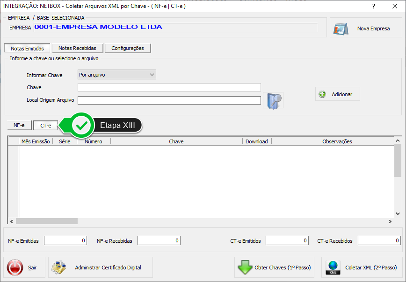The image size is (406, 282).
Task: Click the NF-e Emitidas count field
Action: click(65, 240)
